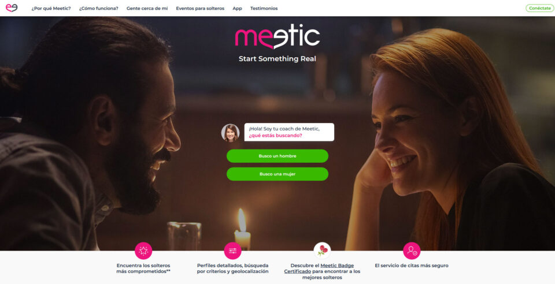This screenshot has height=284, width=555.
Task: Click the pink filter sliders icon
Action: click(x=232, y=251)
